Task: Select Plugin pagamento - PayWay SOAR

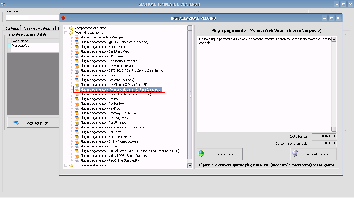Action: tap(105, 118)
